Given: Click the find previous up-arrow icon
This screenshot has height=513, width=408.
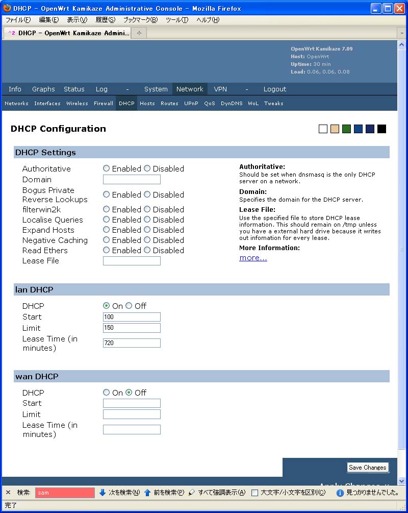Looking at the screenshot, I should 147,493.
